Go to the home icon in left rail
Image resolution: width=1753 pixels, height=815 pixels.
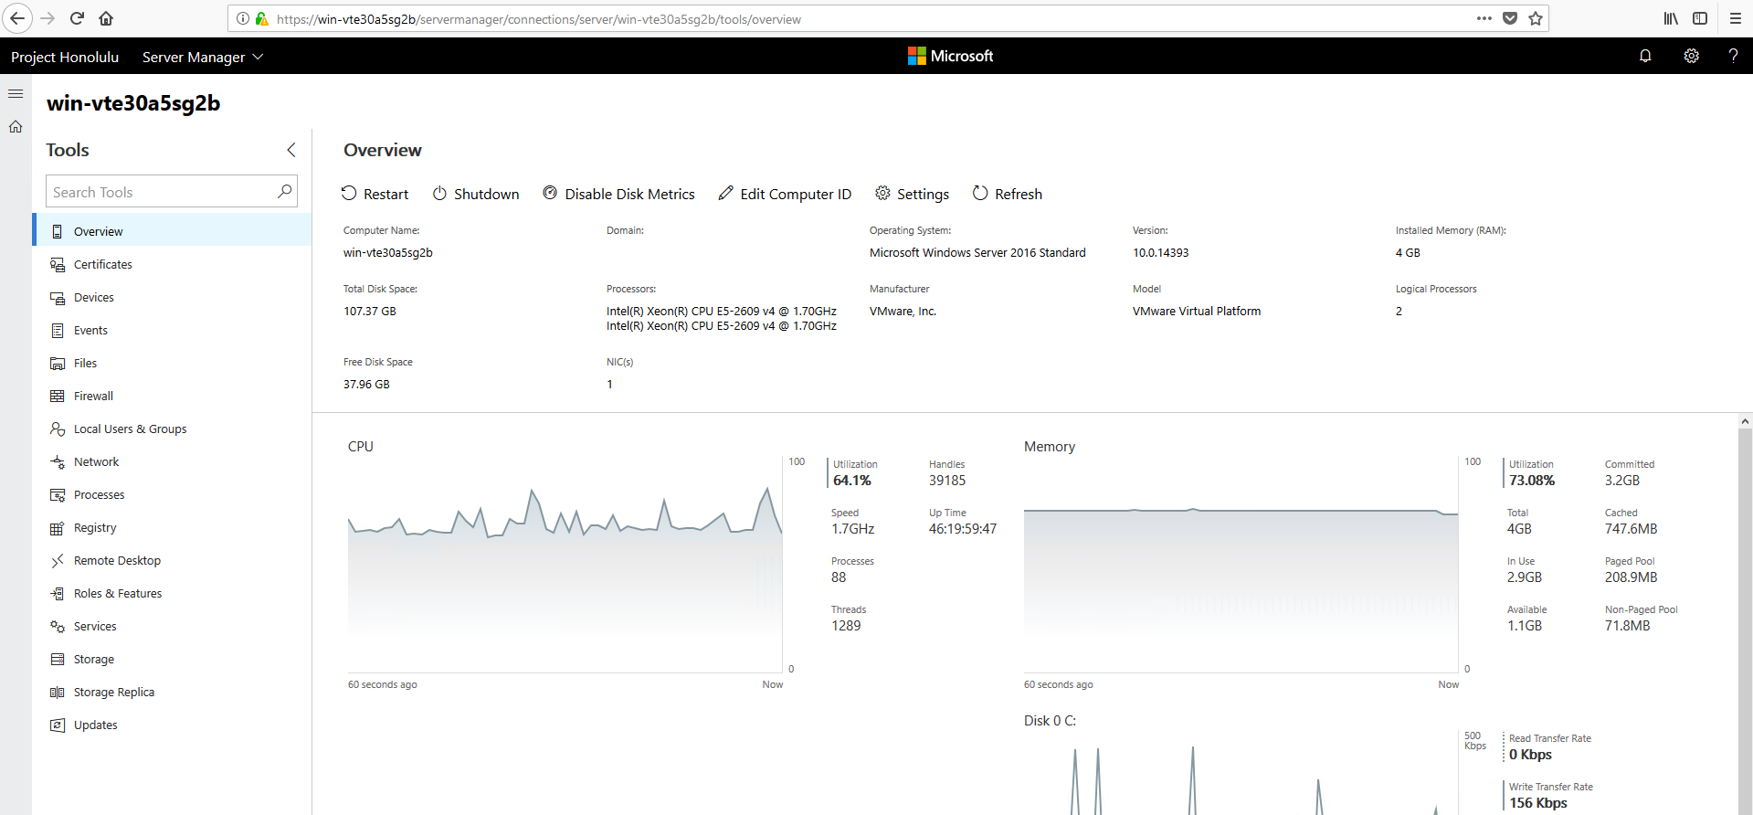(16, 127)
